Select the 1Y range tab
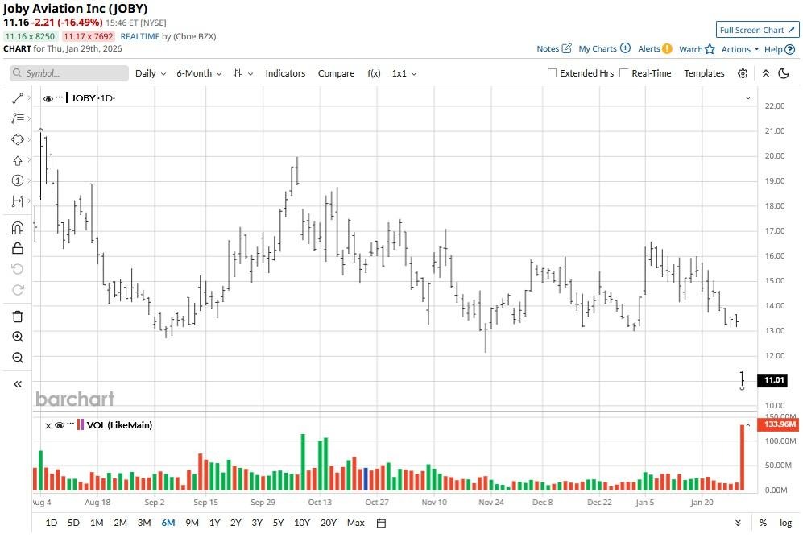Viewport: 803px width, 538px height. click(x=214, y=523)
